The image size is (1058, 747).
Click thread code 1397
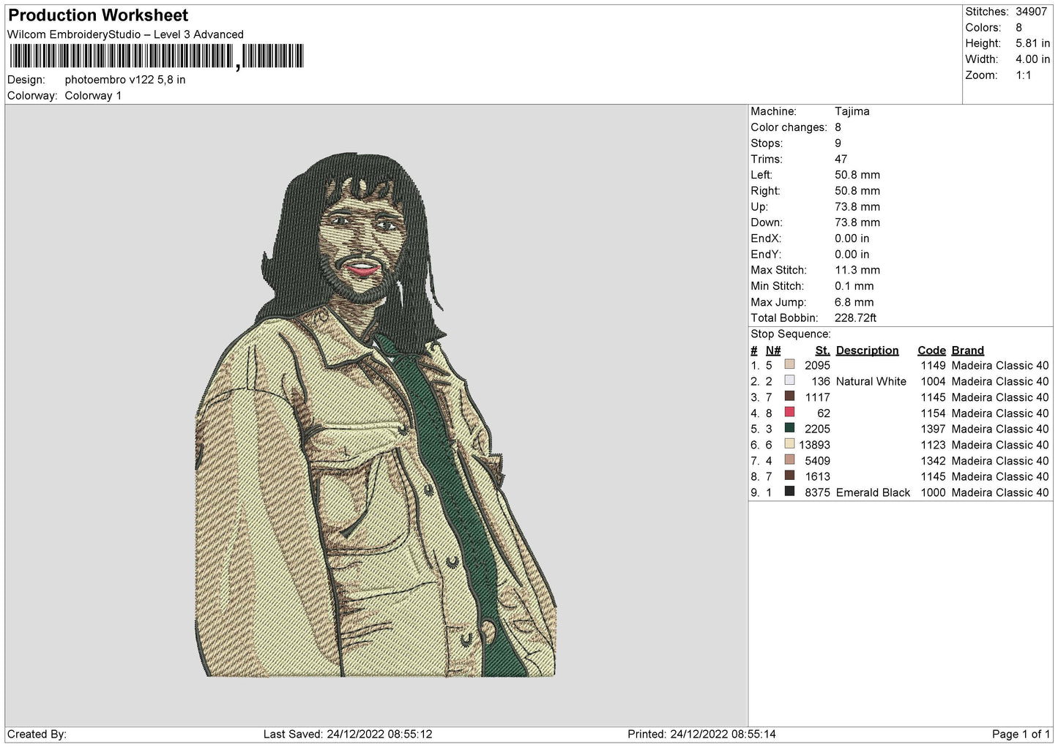pos(933,429)
